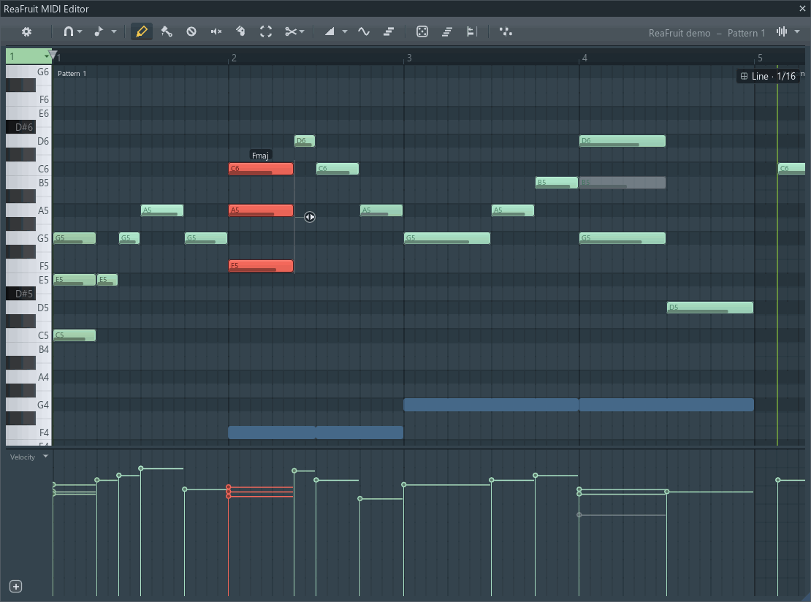Select the Paint brush tool
Image resolution: width=811 pixels, height=602 pixels.
167,32
